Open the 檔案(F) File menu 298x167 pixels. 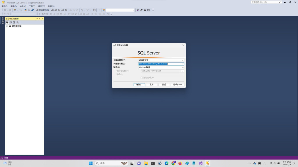click(x=5, y=6)
